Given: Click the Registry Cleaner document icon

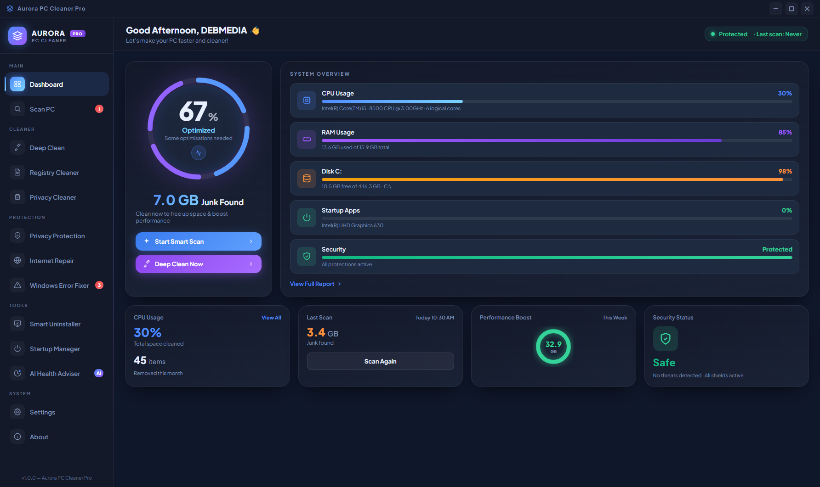Looking at the screenshot, I should (x=17, y=173).
